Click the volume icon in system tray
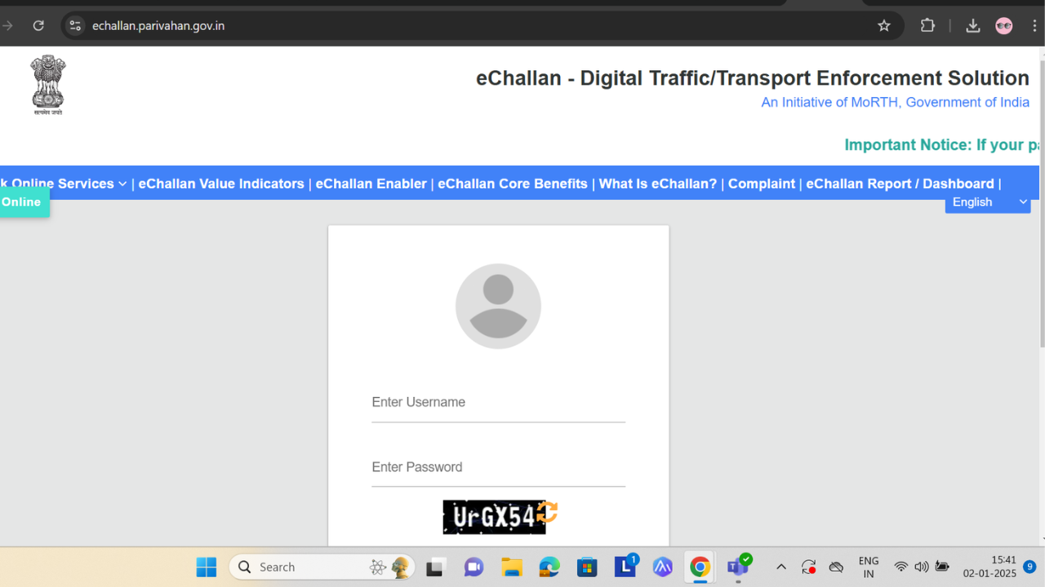Image resolution: width=1045 pixels, height=587 pixels. click(x=922, y=567)
